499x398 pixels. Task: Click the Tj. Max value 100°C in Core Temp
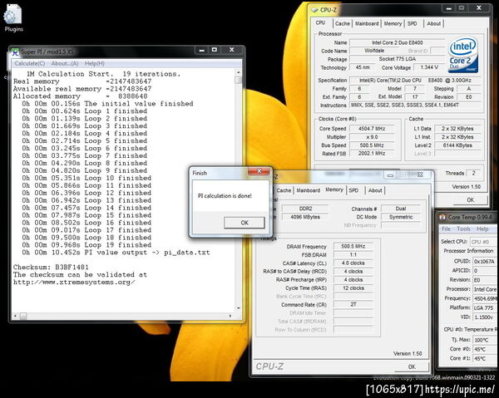pos(484,340)
